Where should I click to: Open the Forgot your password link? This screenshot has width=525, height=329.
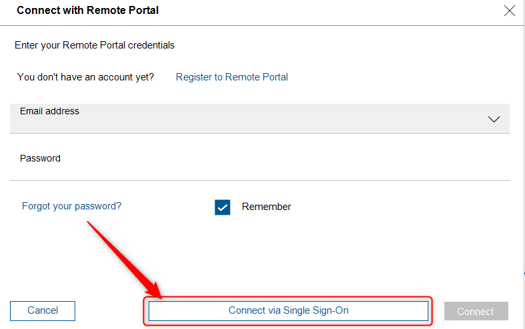[x=72, y=206]
